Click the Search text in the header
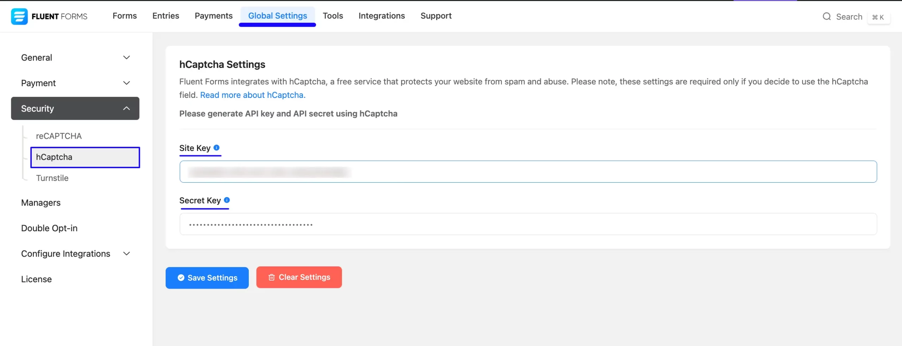Image resolution: width=902 pixels, height=346 pixels. click(849, 17)
